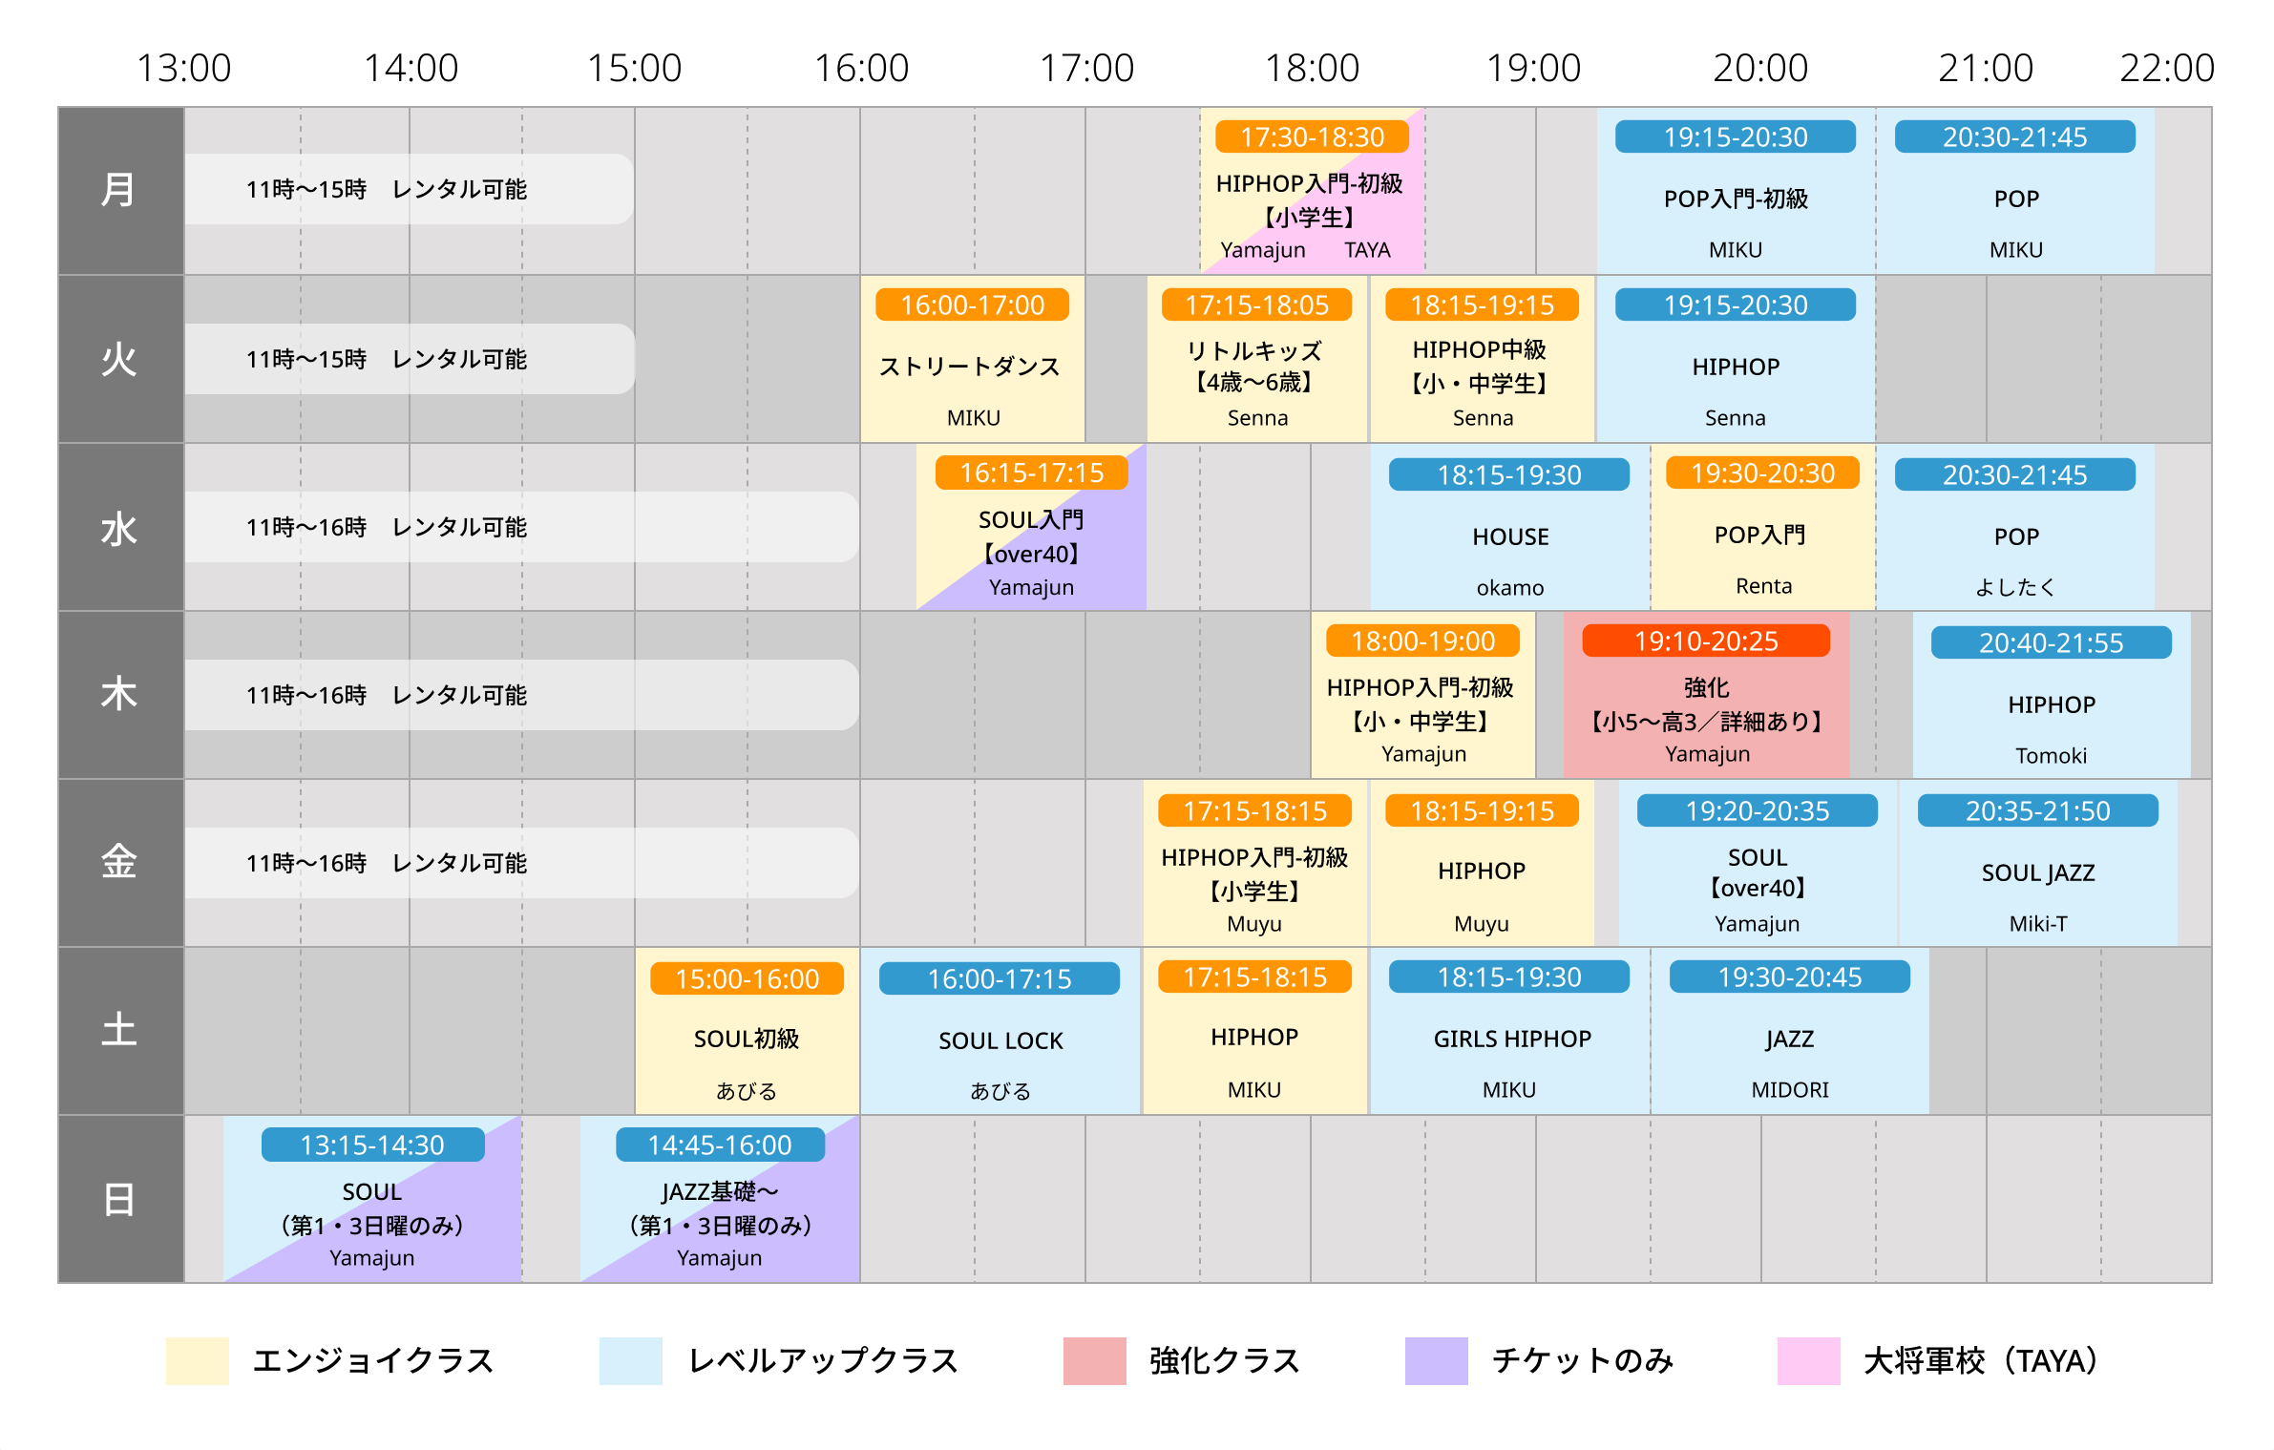Click the Sunday 14:45-16:00 time badge
The width and height of the screenshot is (2274, 1450).
[720, 1145]
